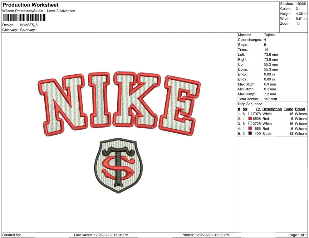Select 'Wilcom EmbroideryStudio – Level 3 Advanced' text
This screenshot has height=238, width=309.
pos(39,11)
